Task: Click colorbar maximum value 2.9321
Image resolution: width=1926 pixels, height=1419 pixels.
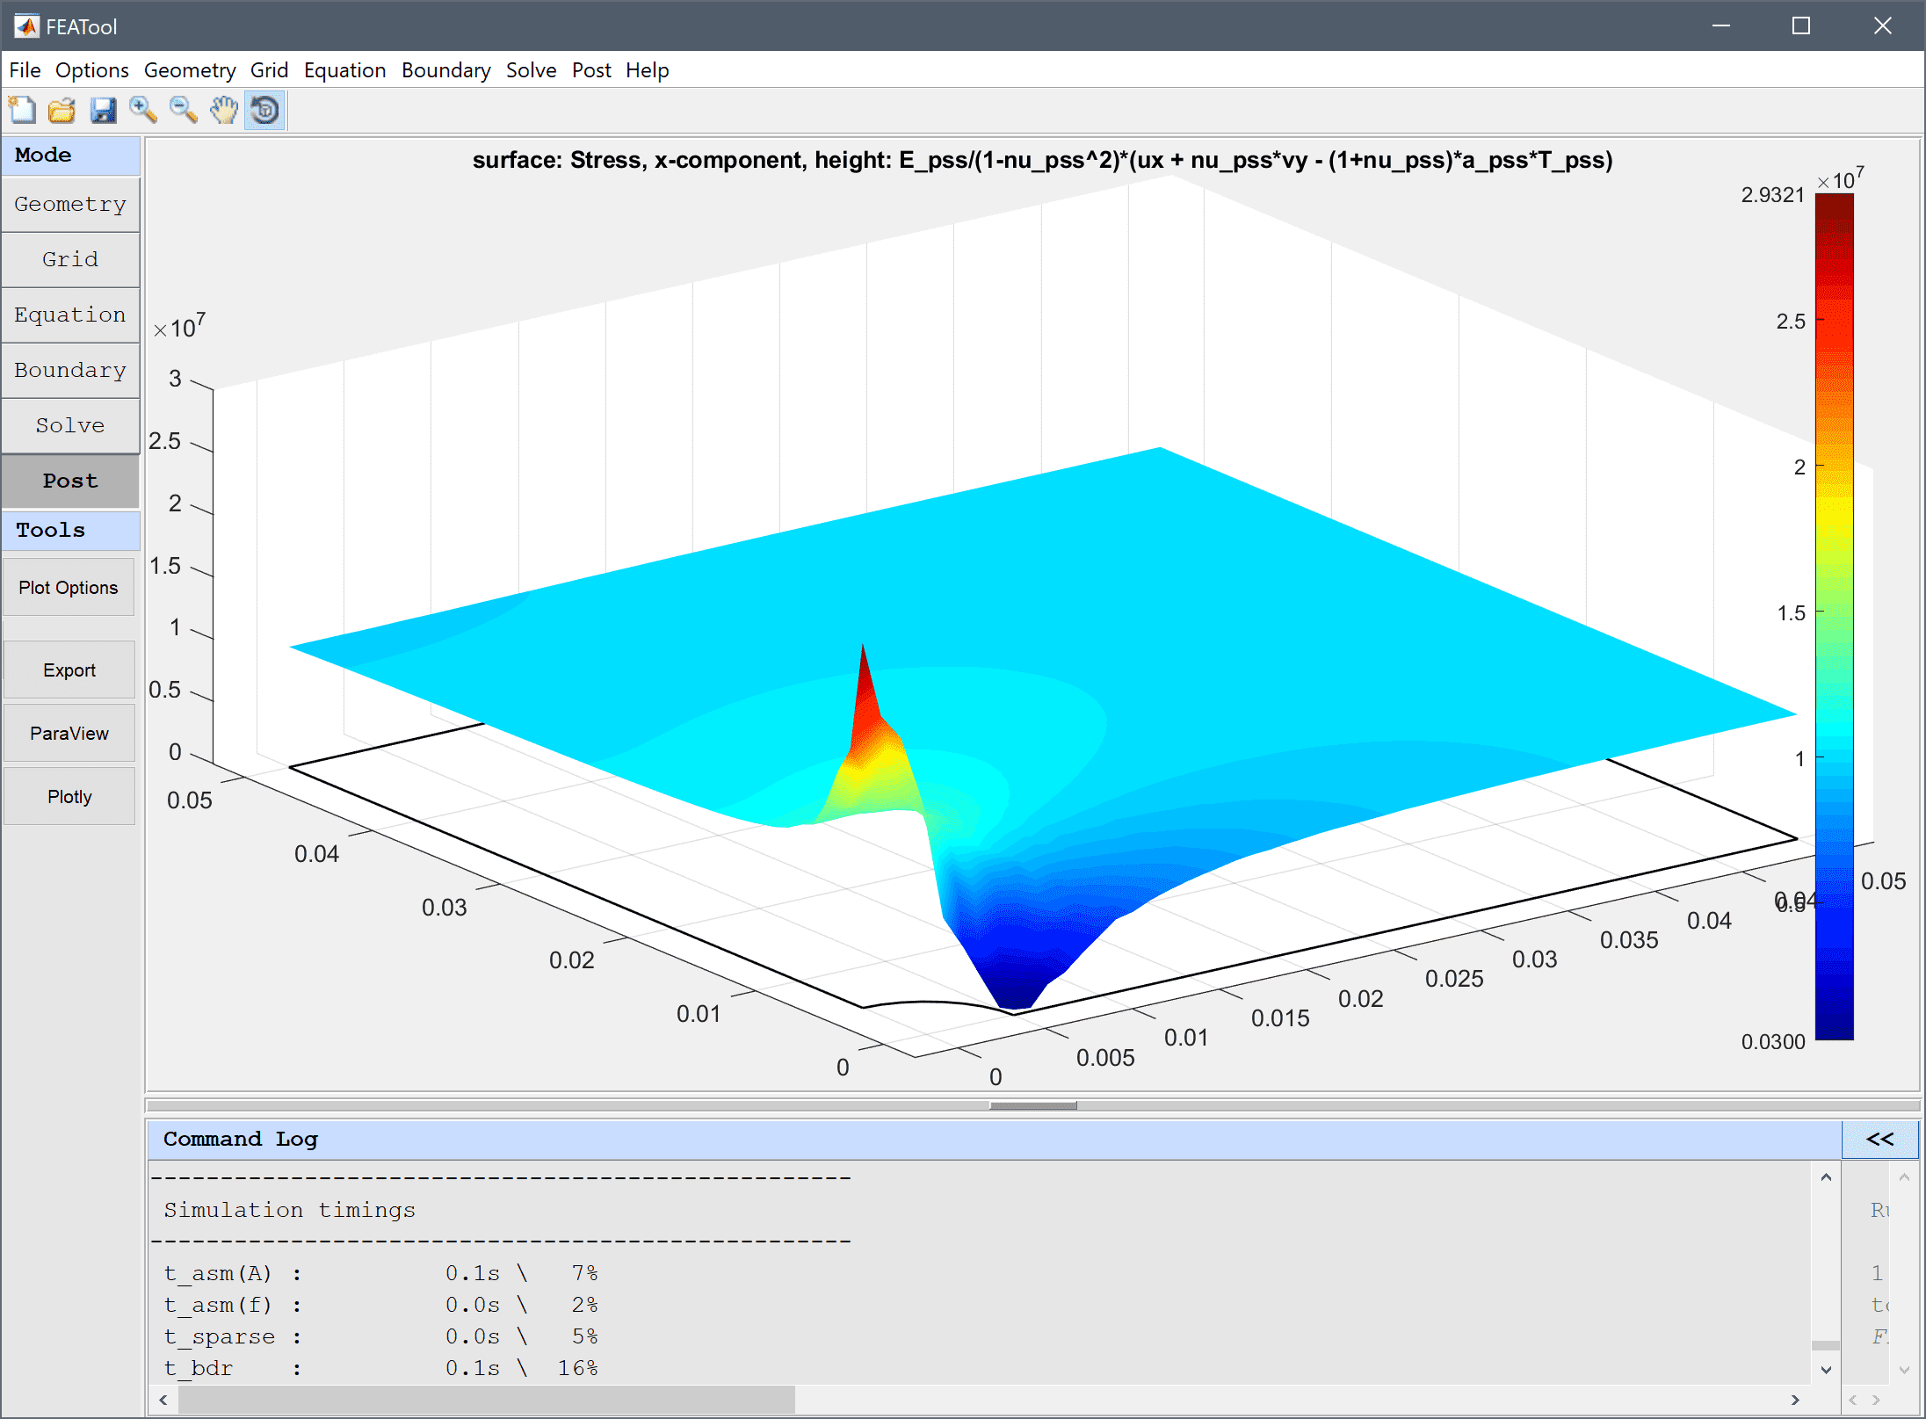Action: [x=1772, y=195]
